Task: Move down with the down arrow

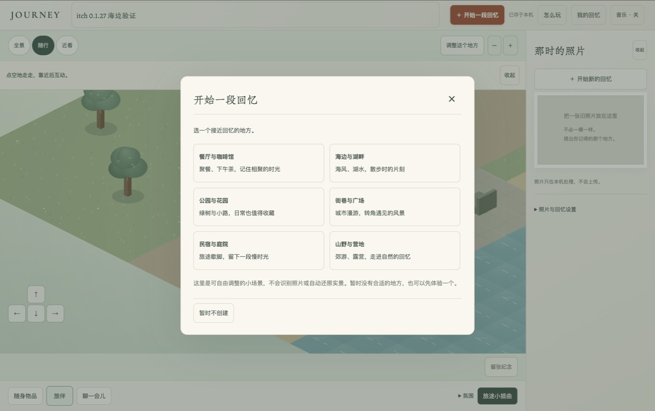Action: coord(36,314)
